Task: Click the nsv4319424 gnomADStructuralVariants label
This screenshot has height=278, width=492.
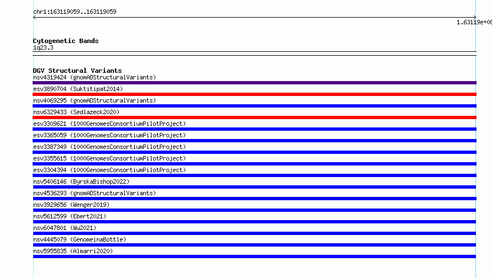Action: point(95,77)
